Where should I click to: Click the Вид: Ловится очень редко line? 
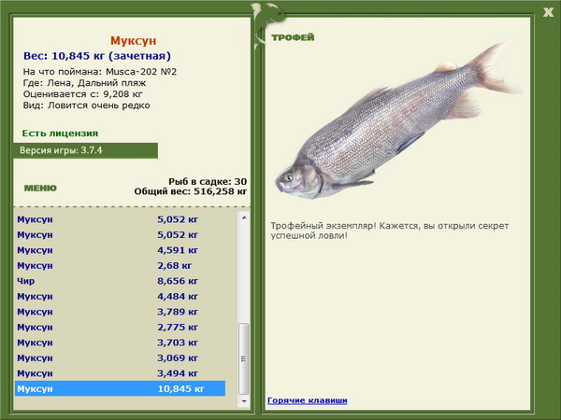(87, 105)
